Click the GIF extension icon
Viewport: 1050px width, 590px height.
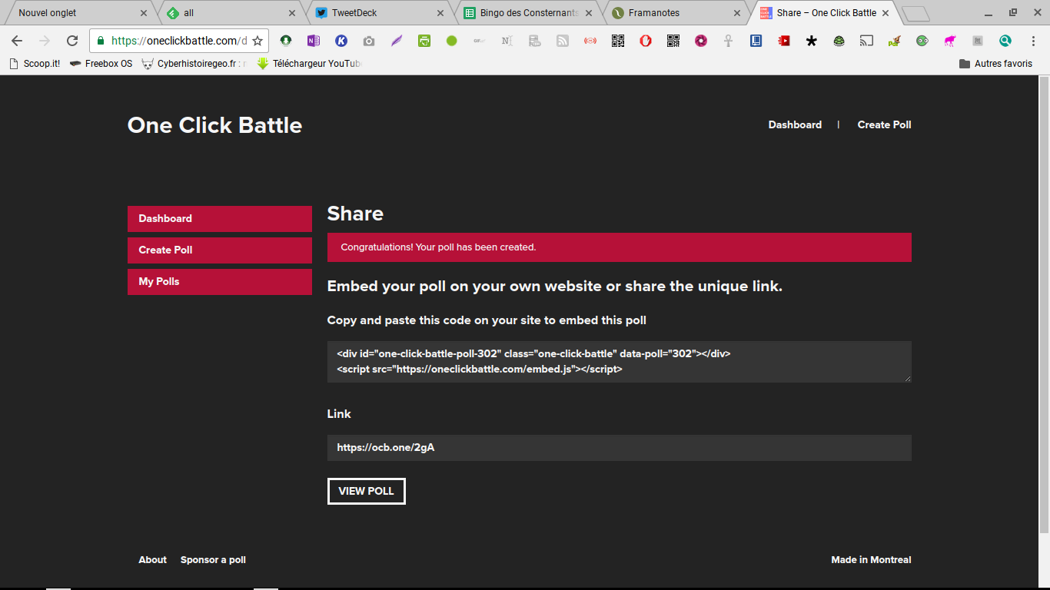point(479,41)
